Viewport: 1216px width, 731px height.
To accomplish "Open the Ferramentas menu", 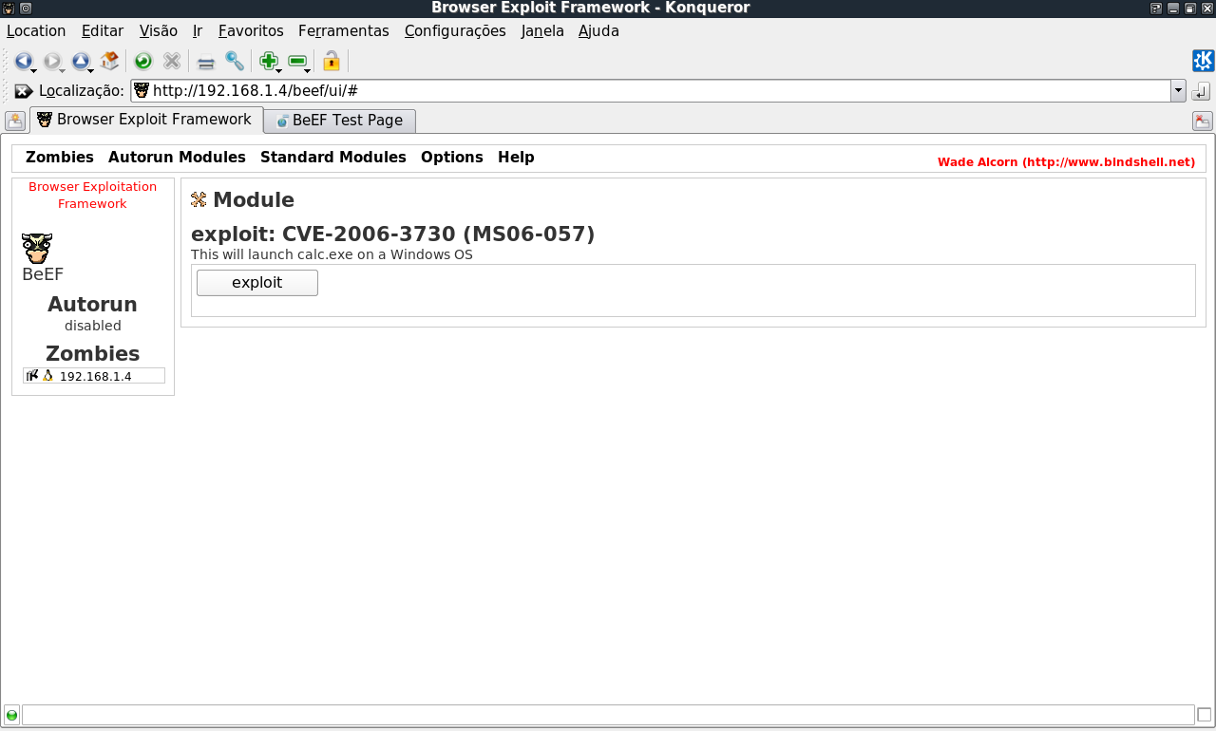I will pos(344,30).
